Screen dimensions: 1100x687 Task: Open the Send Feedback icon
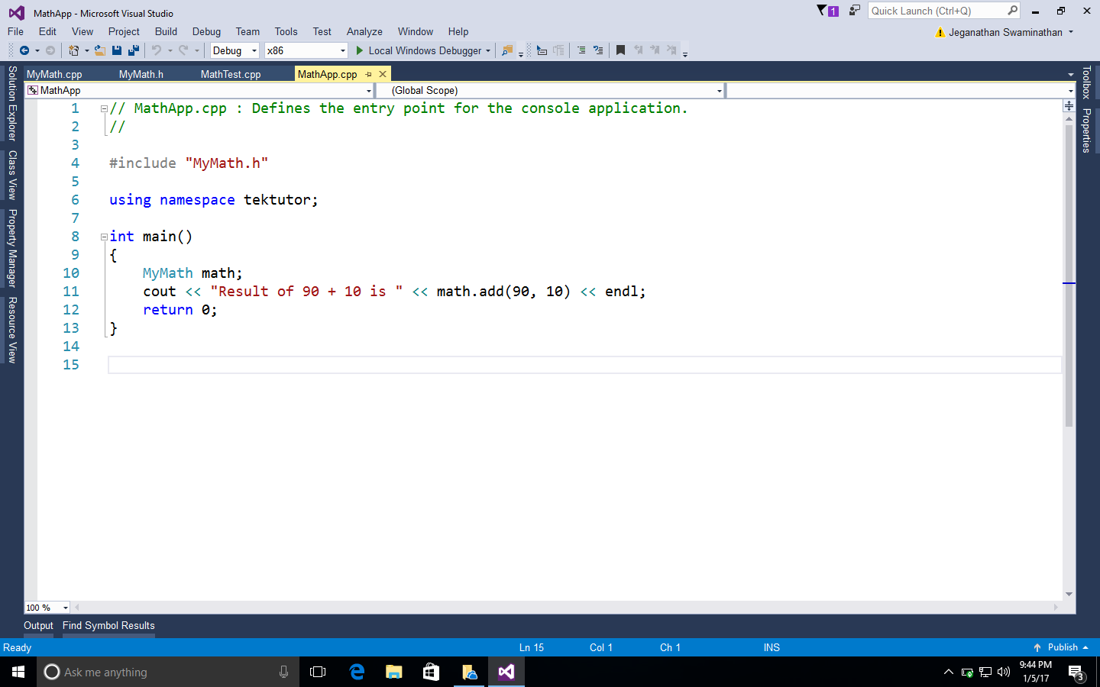pos(854,11)
